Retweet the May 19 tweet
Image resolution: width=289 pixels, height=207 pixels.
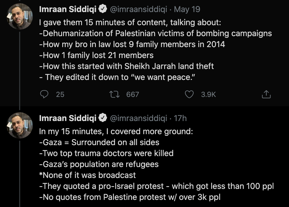click(115, 94)
